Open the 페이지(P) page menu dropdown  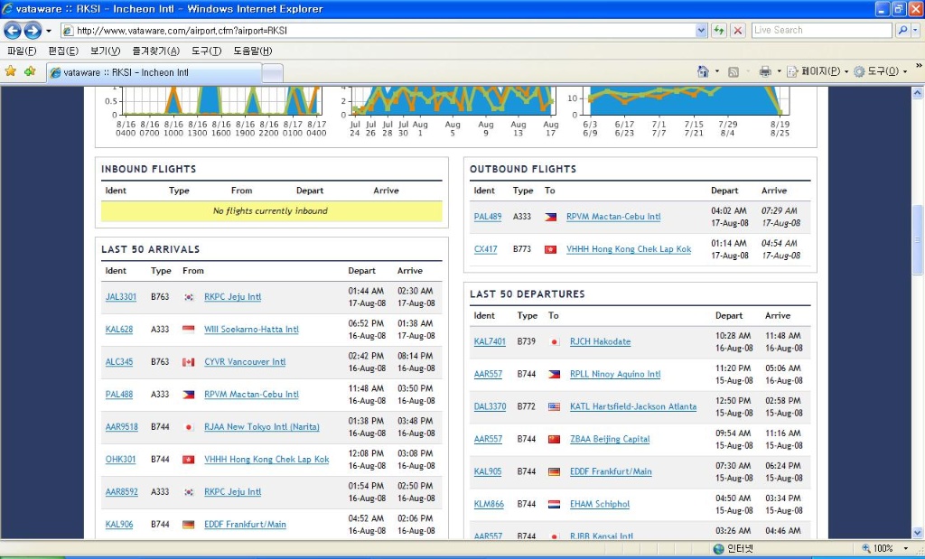819,71
